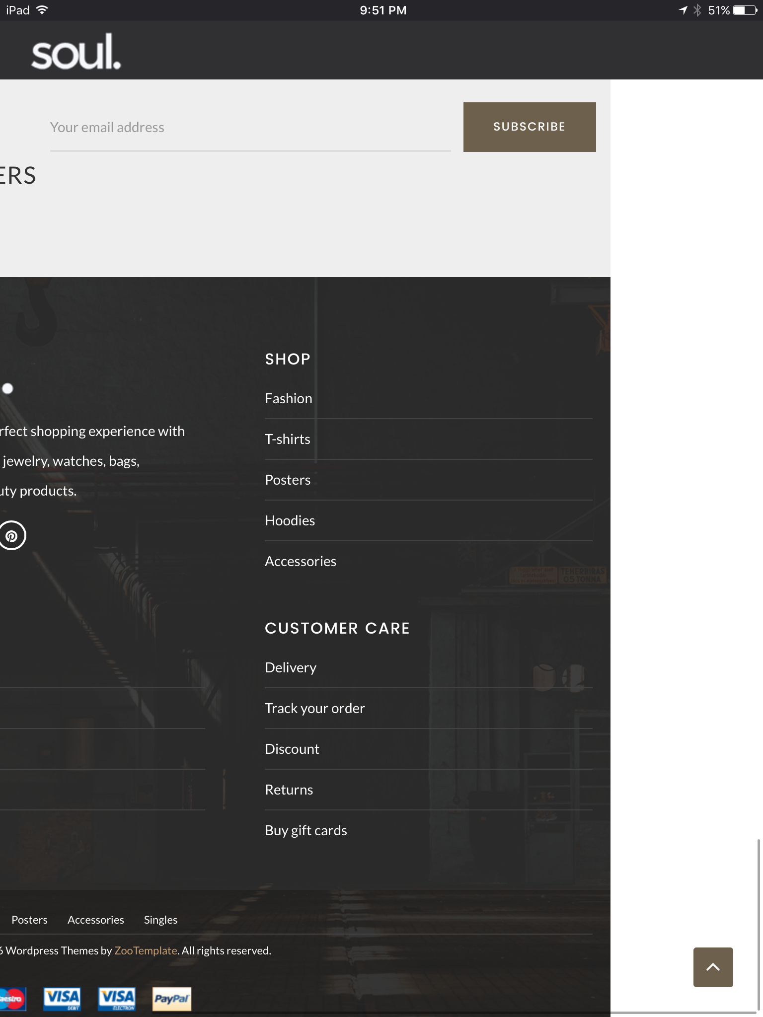Open the Fashion shop link
Viewport: 763px width, 1017px height.
(x=289, y=398)
